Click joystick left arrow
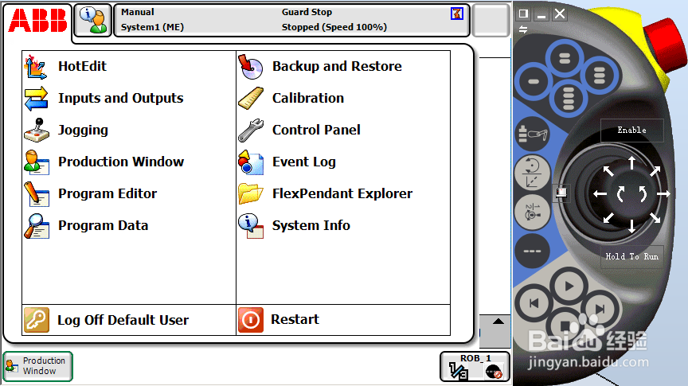This screenshot has height=386, width=688. [x=600, y=194]
